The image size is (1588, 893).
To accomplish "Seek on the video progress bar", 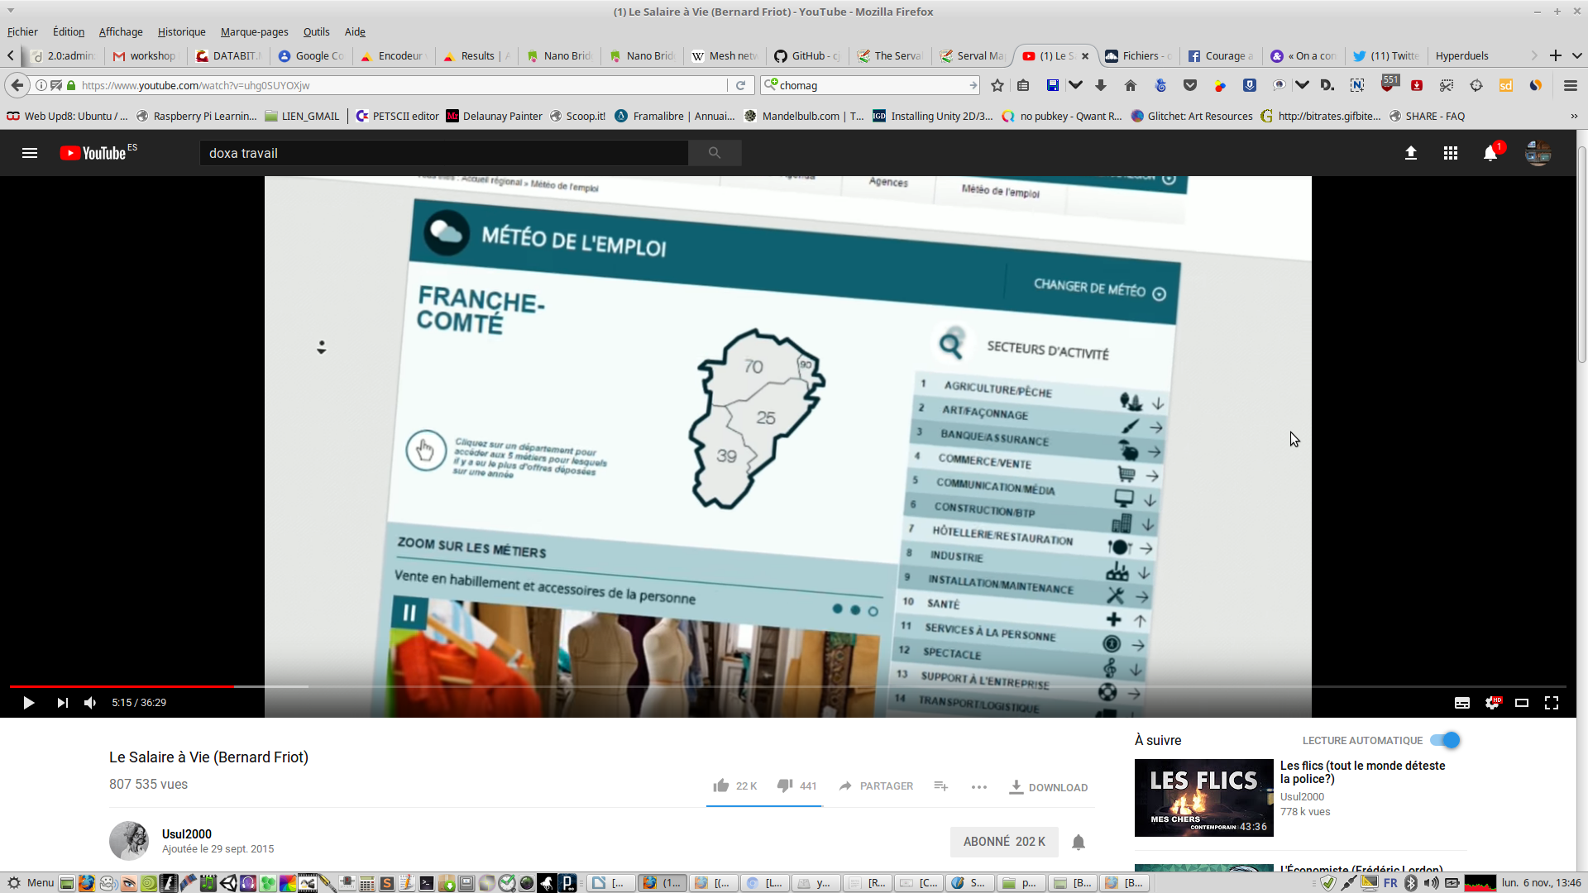I will tap(579, 686).
